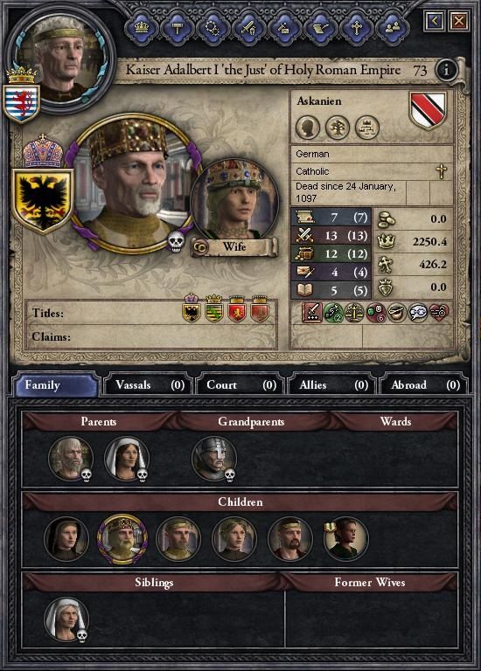481x671 pixels.
Task: Open the hammer laws icon in toolbar
Action: [177, 28]
